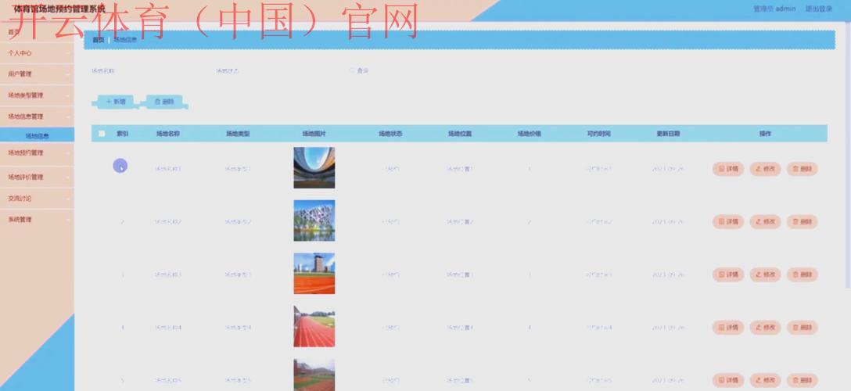Click the 体育馆场地预约管理系统 title
This screenshot has height=391, width=851.
(59, 9)
